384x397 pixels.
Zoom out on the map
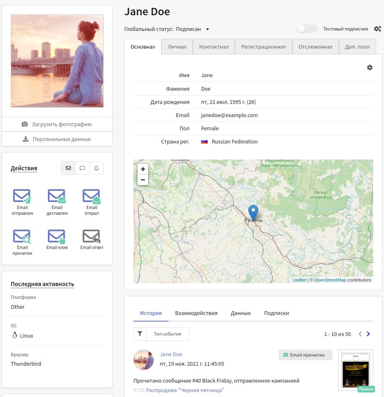click(143, 180)
